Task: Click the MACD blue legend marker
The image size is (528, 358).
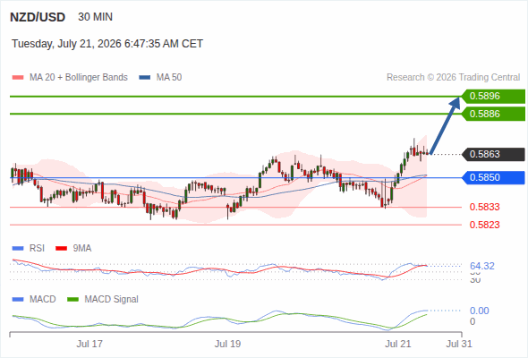Action: pyautogui.click(x=18, y=299)
